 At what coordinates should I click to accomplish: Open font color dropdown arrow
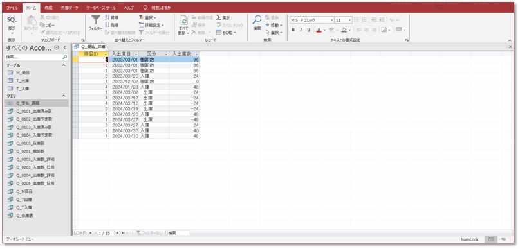pyautogui.click(x=324, y=30)
